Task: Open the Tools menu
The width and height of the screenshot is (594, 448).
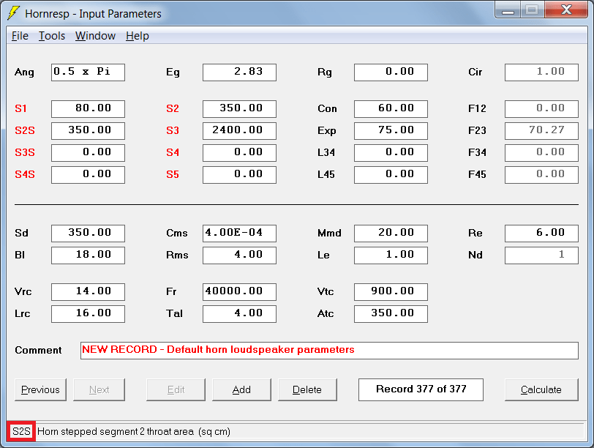Action: pyautogui.click(x=52, y=36)
